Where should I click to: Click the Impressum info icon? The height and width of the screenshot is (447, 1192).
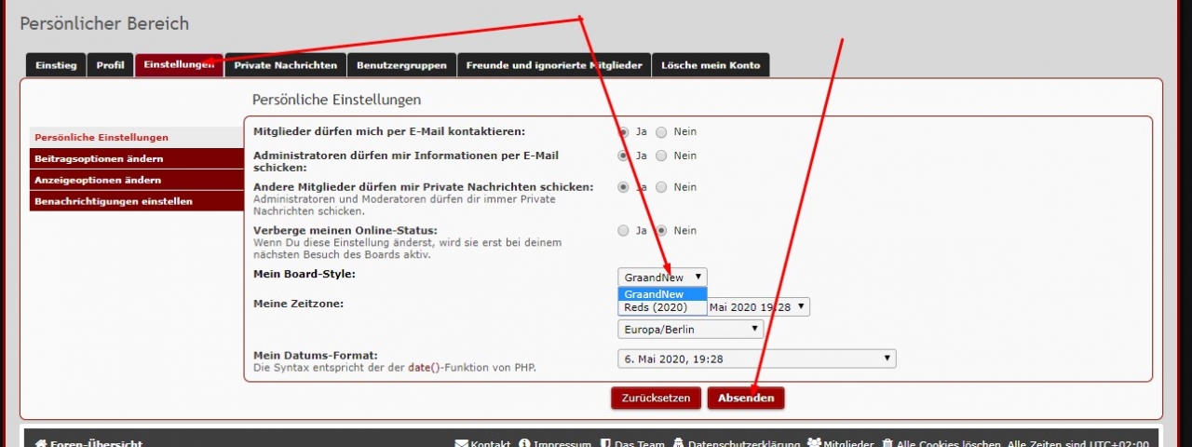click(x=524, y=444)
